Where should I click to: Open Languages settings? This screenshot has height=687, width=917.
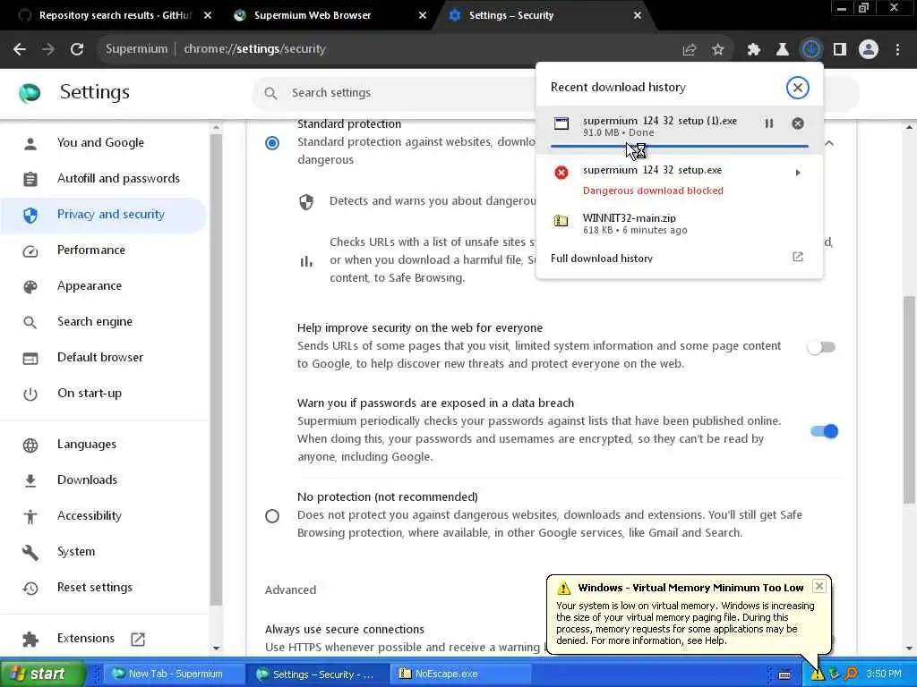[x=87, y=444]
